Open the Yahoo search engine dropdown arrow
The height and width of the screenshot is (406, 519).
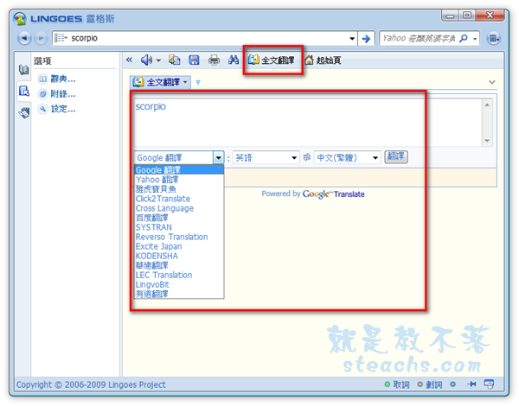tap(475, 39)
